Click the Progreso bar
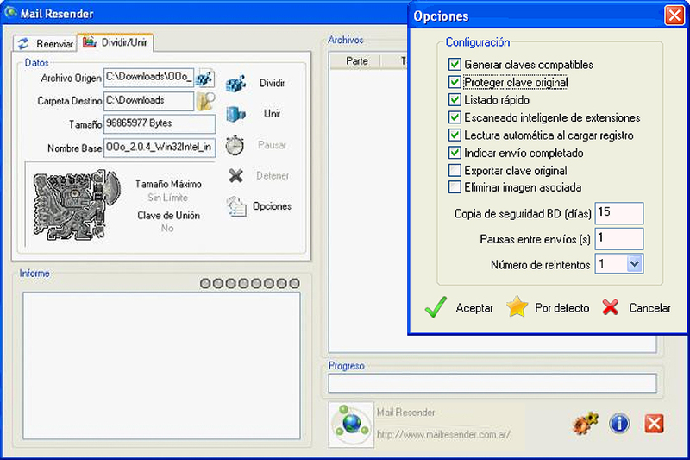690x460 pixels. point(492,383)
